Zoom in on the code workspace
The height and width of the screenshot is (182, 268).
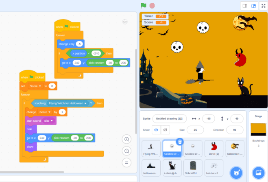(127, 139)
